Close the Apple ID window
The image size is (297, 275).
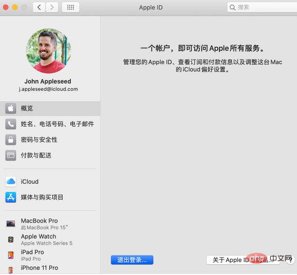pos(6,7)
